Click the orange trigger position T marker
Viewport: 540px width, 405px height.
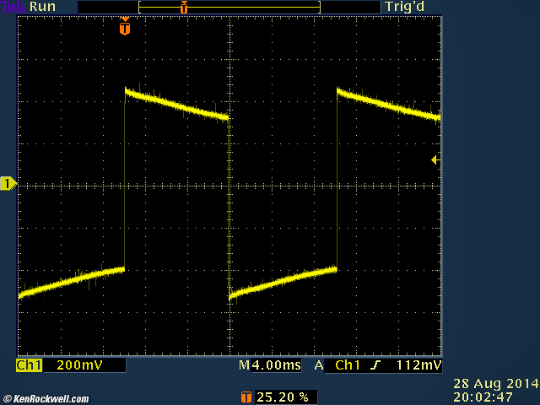(125, 29)
